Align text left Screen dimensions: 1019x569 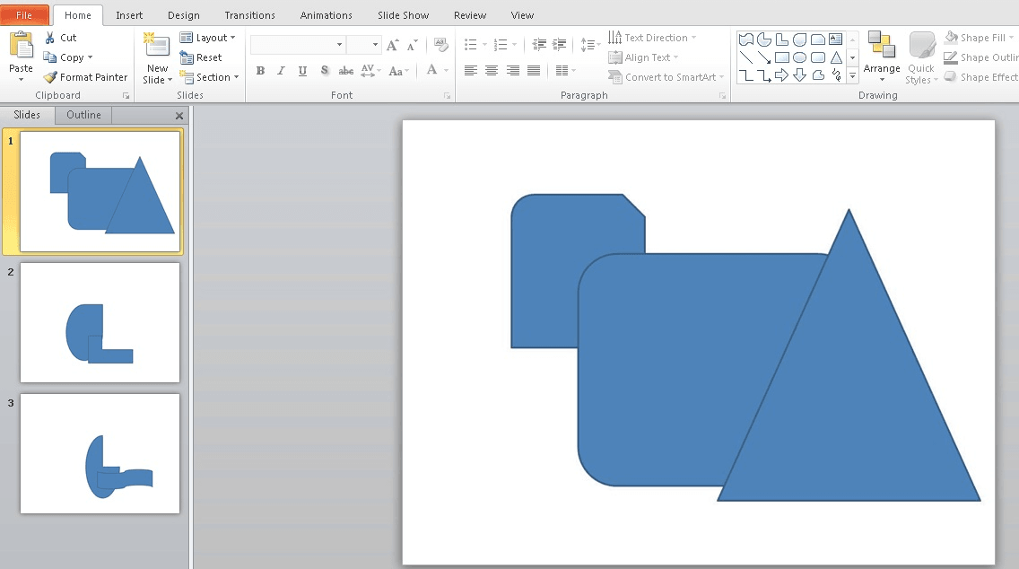(x=471, y=71)
